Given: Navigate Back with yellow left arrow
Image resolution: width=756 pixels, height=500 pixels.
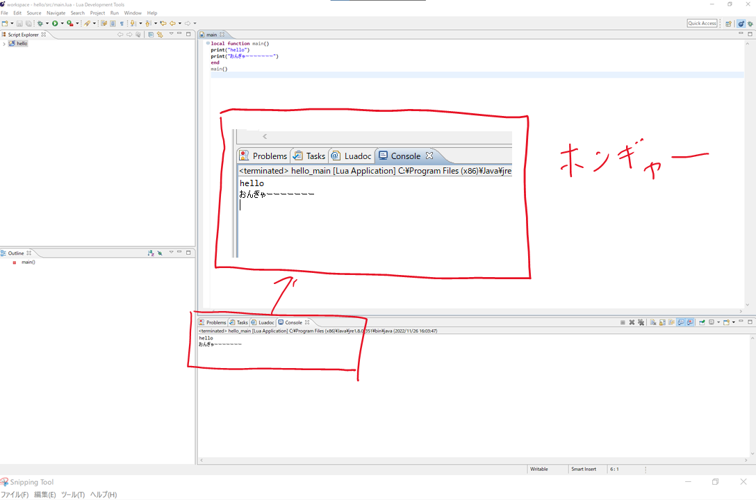Looking at the screenshot, I should pyautogui.click(x=172, y=23).
